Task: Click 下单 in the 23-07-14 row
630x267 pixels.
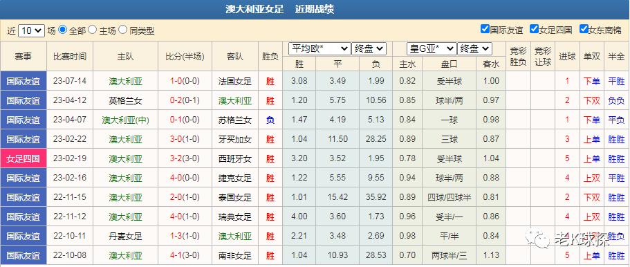Action: tap(592, 81)
